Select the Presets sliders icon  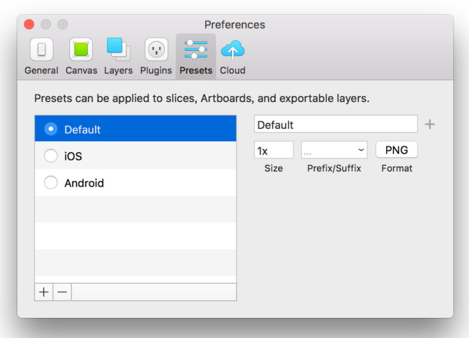coord(196,50)
